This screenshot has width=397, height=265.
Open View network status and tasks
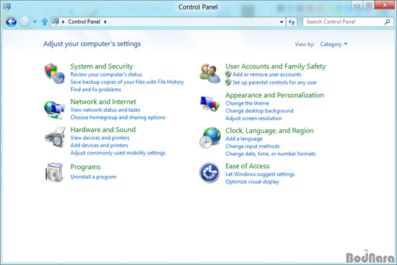(105, 110)
